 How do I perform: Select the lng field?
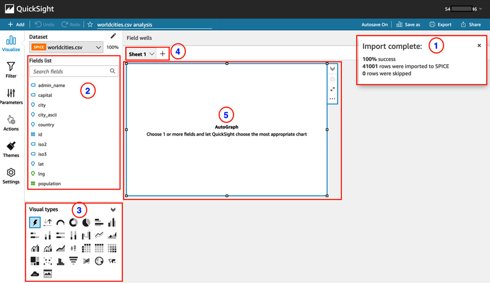(42, 174)
